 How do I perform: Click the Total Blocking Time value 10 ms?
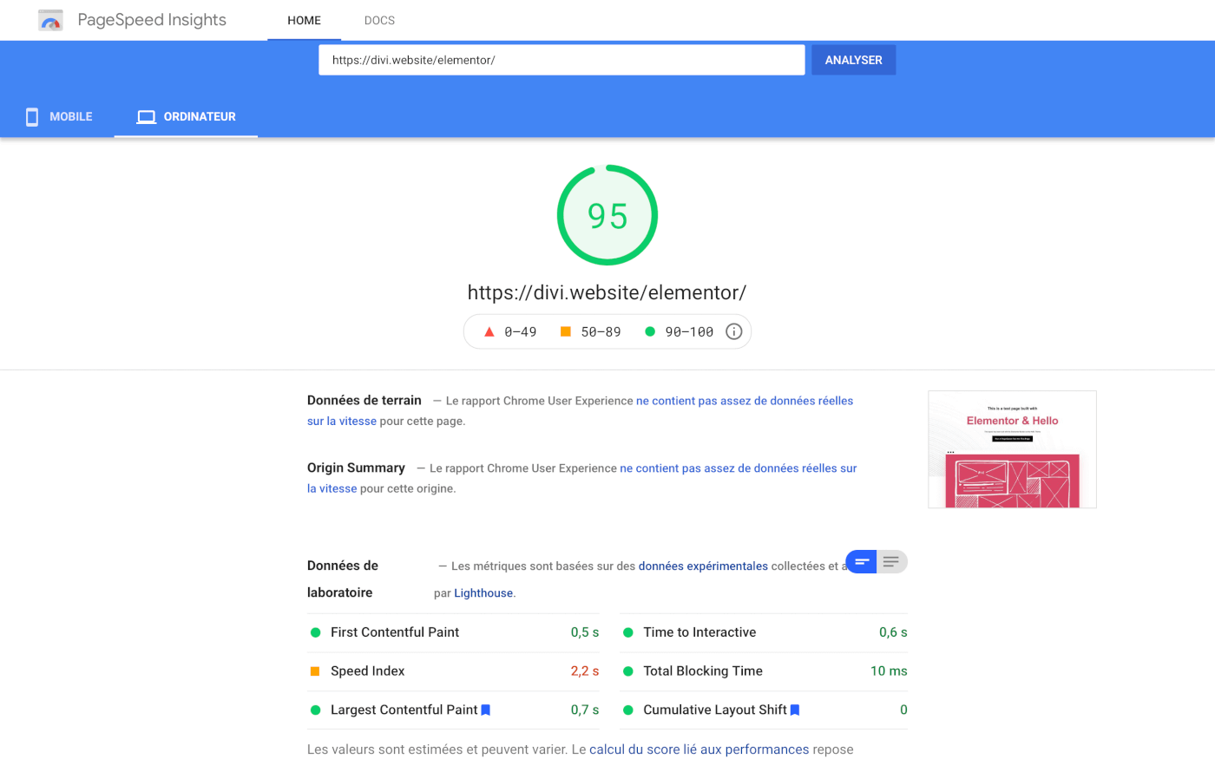pos(889,671)
